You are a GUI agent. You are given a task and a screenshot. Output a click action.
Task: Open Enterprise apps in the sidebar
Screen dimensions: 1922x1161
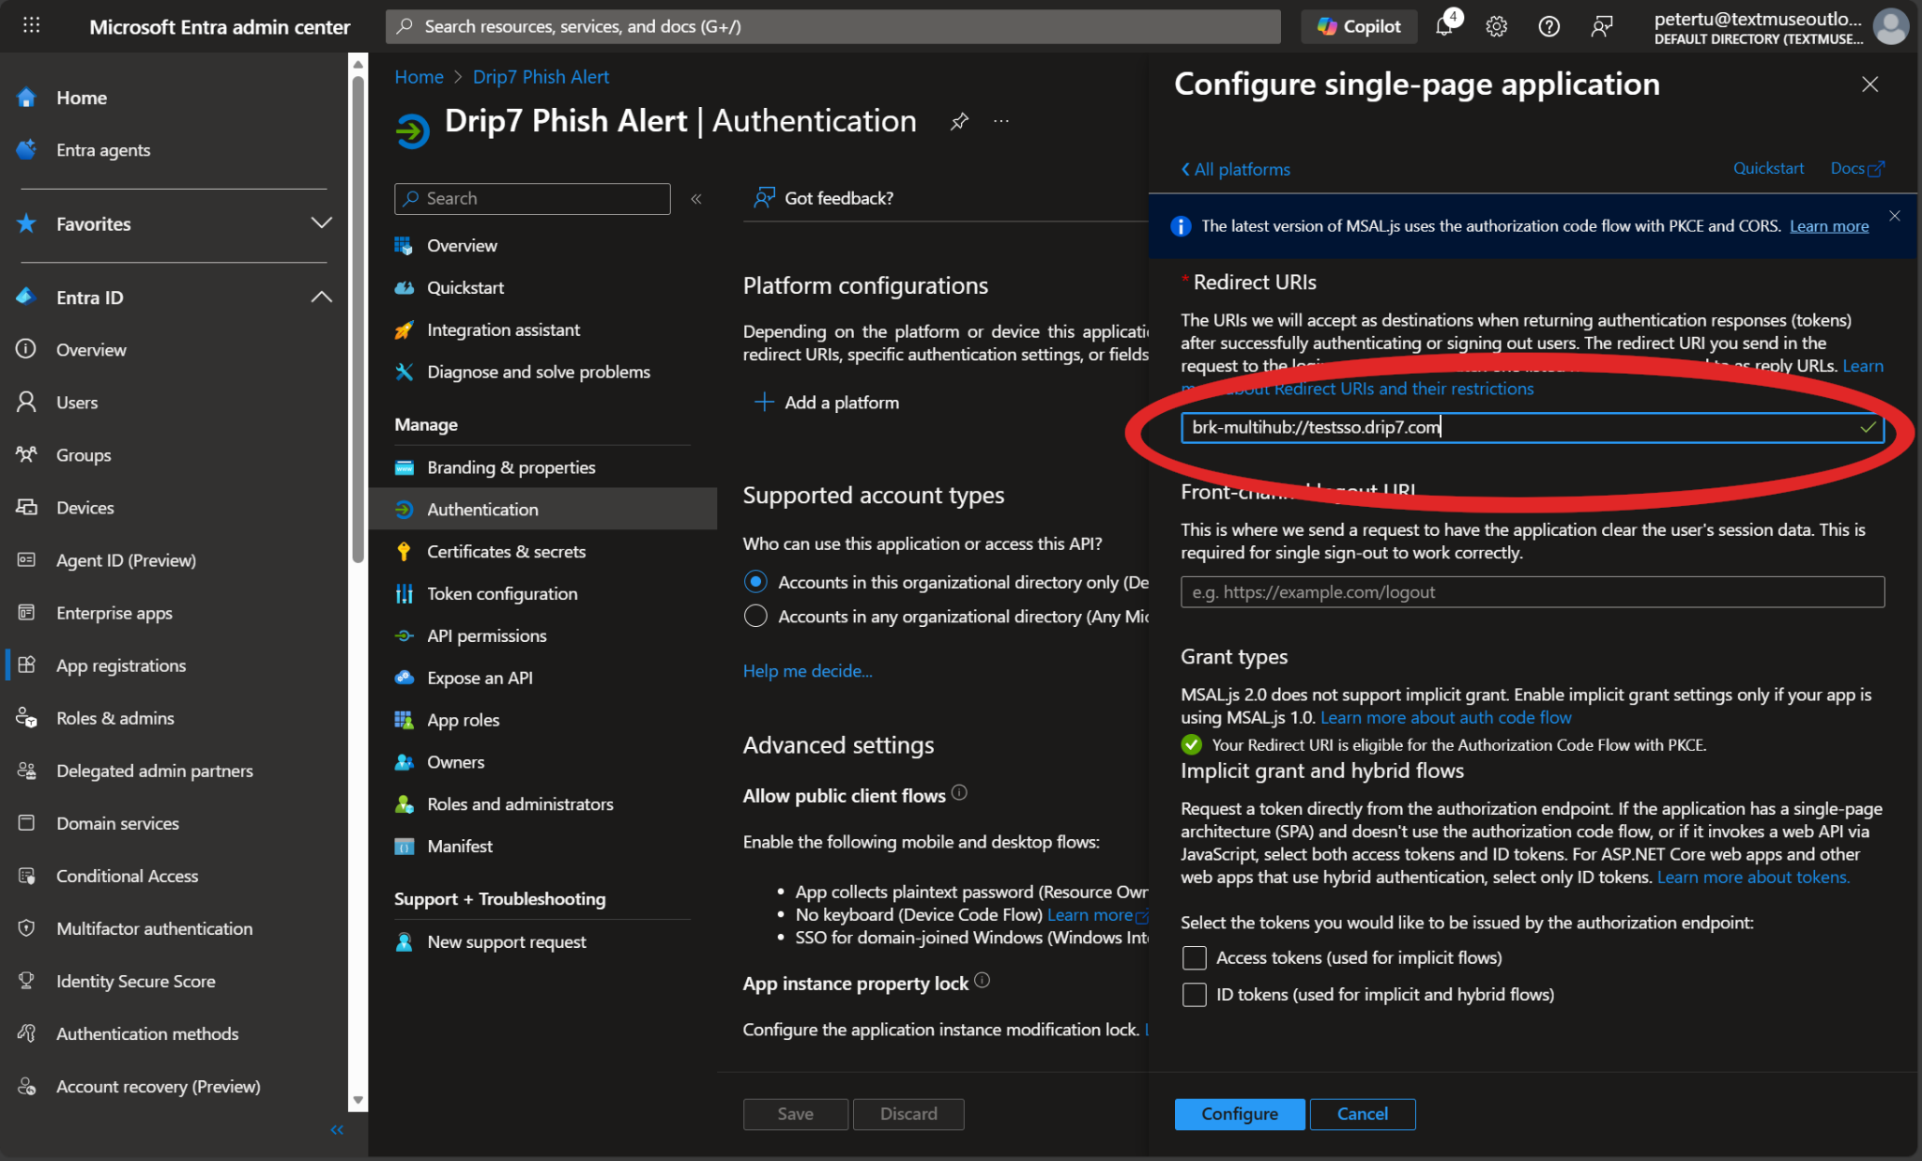(x=114, y=613)
